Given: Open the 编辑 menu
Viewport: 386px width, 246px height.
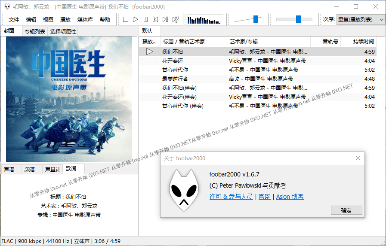Looking at the screenshot, I should (31, 19).
